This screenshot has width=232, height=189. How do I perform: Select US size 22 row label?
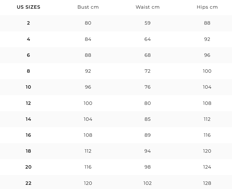pos(28,183)
